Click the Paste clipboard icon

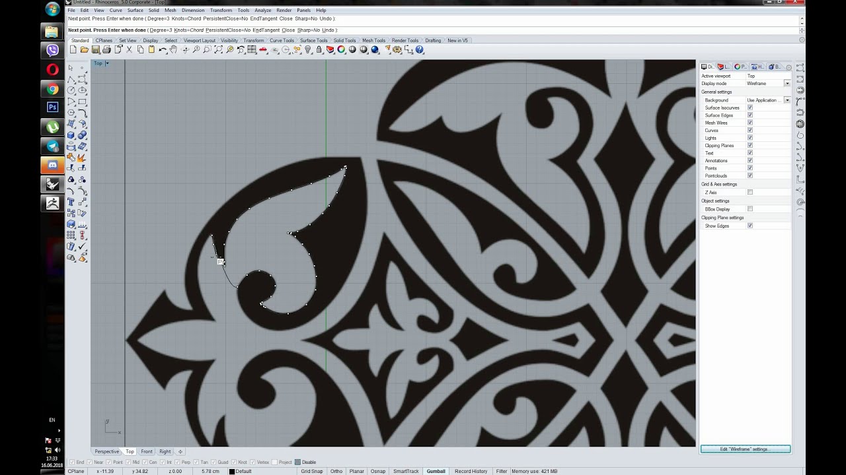pos(151,49)
